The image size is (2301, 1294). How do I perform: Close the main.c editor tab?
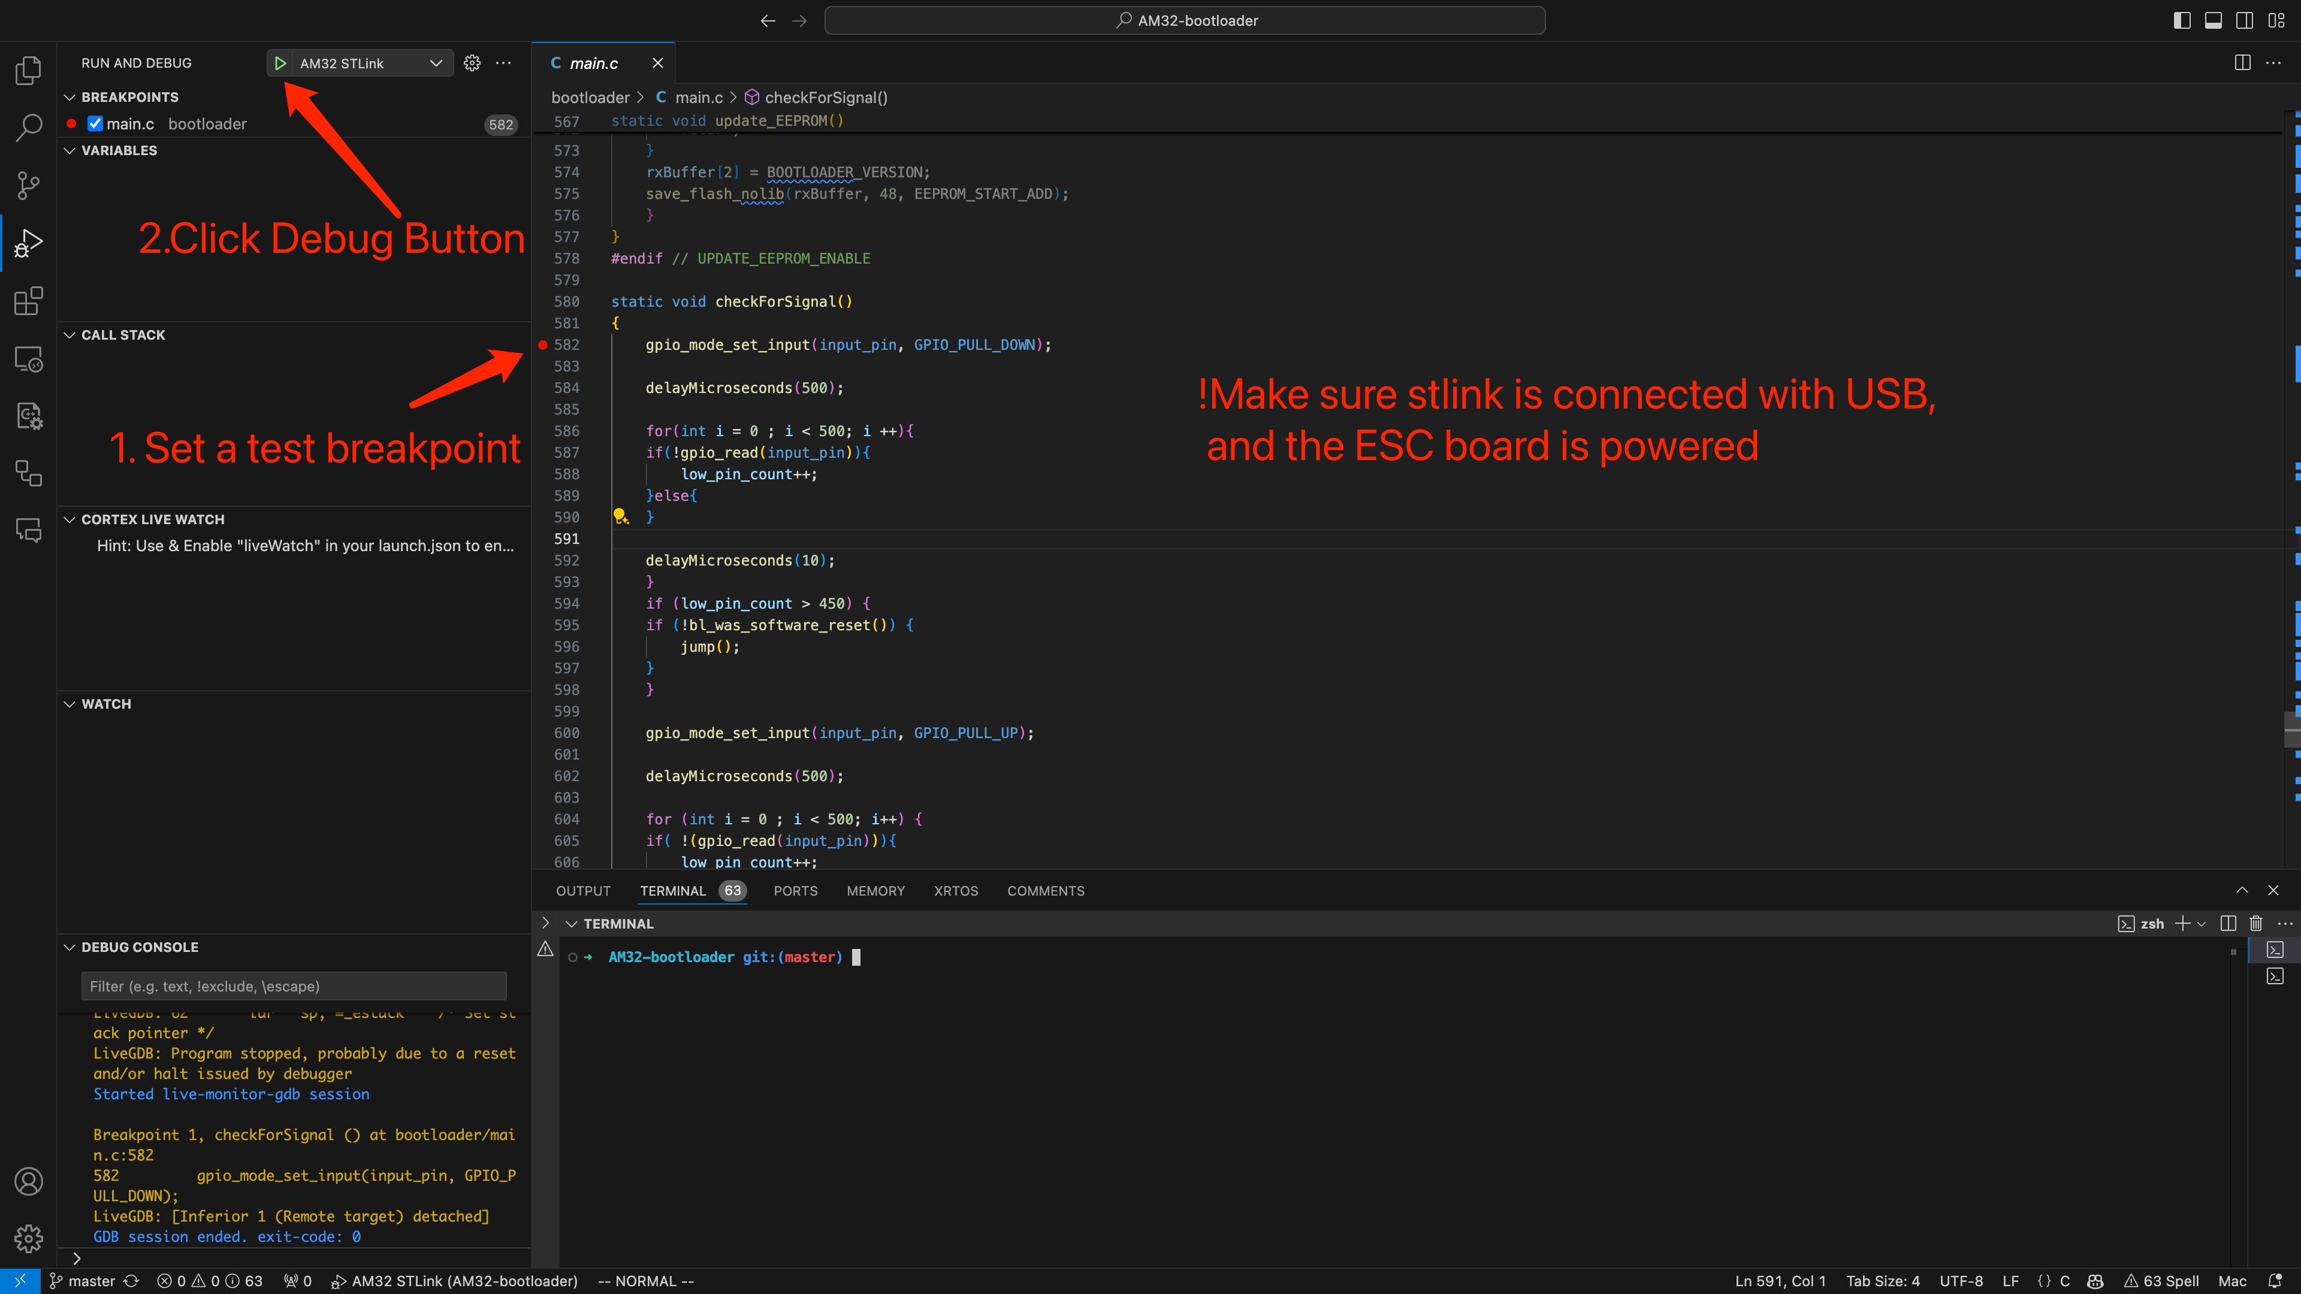pyautogui.click(x=657, y=62)
